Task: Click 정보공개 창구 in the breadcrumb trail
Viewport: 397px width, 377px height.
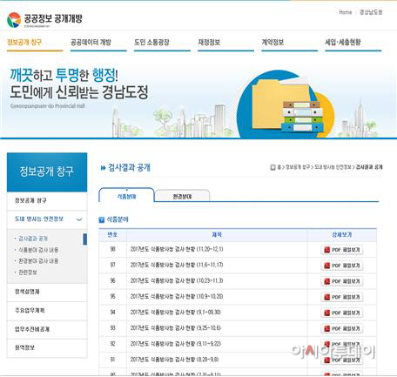Action: pos(298,167)
